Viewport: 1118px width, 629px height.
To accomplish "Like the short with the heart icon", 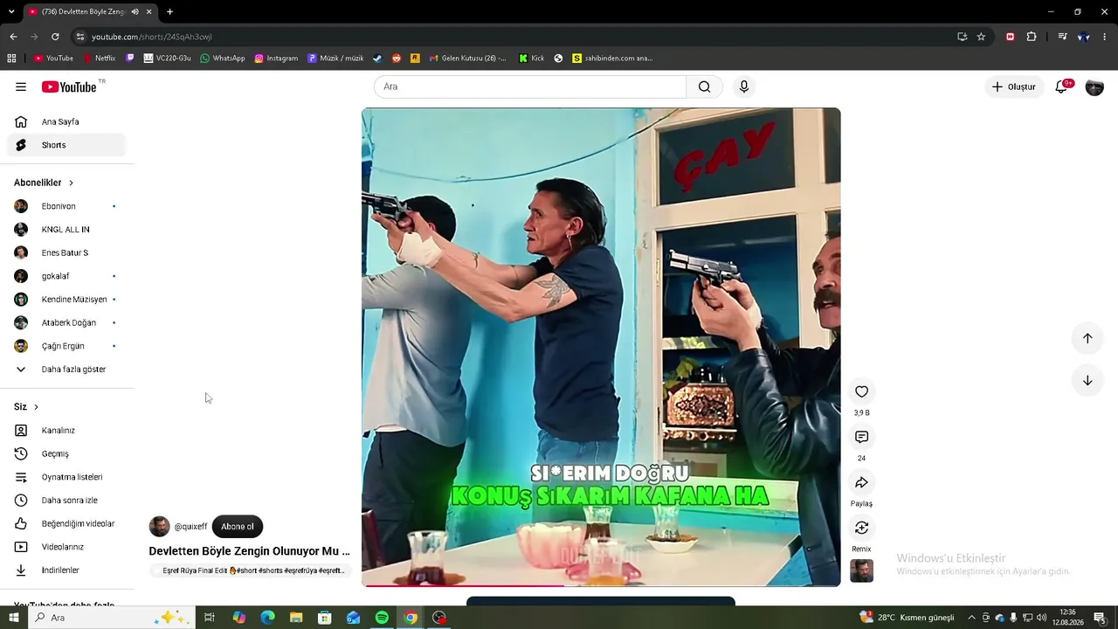I will tap(862, 391).
